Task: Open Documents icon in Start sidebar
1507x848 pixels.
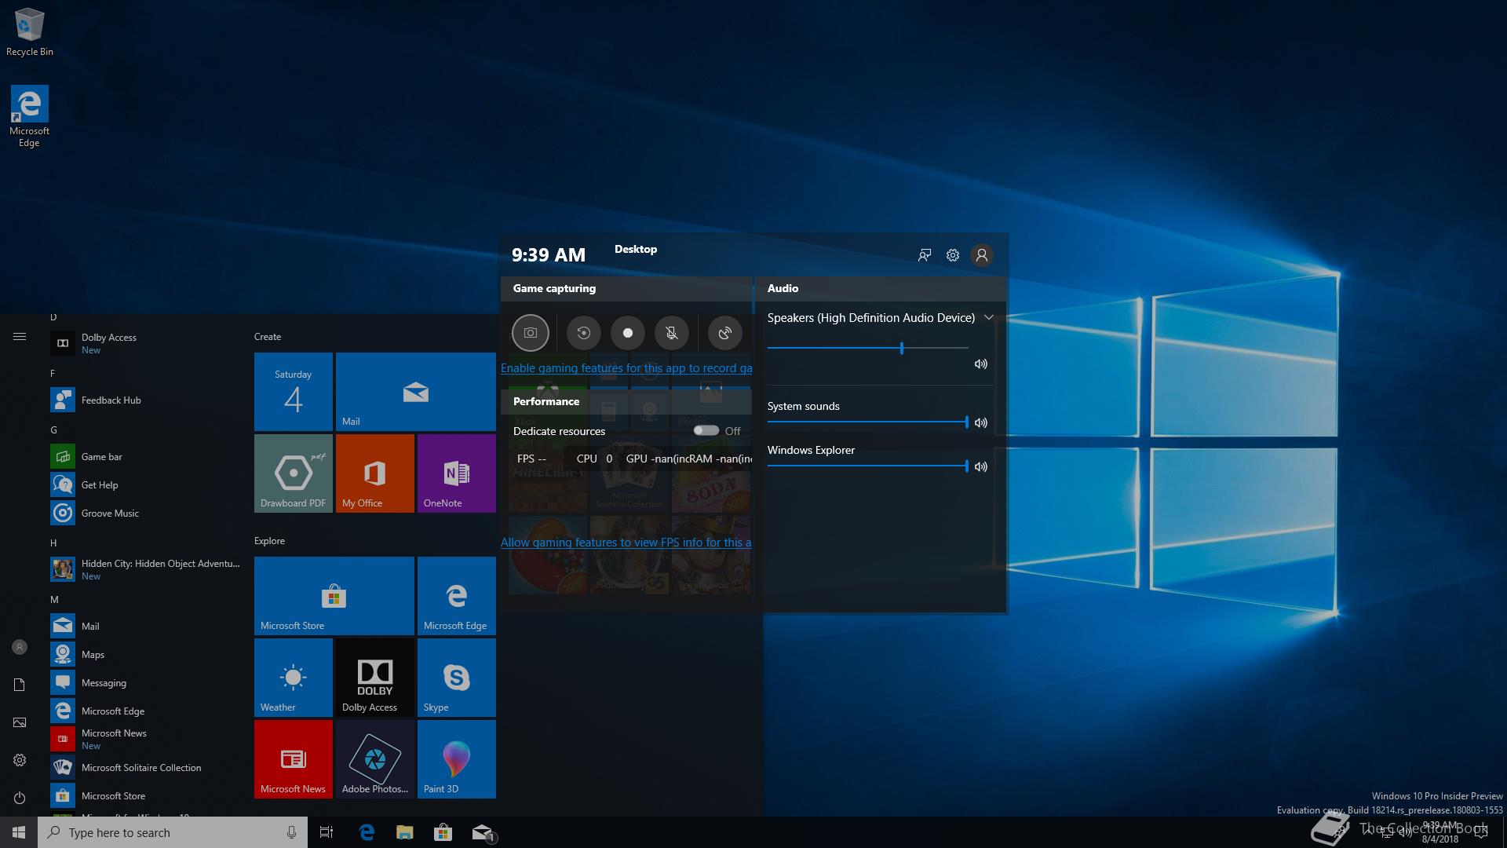Action: point(20,685)
